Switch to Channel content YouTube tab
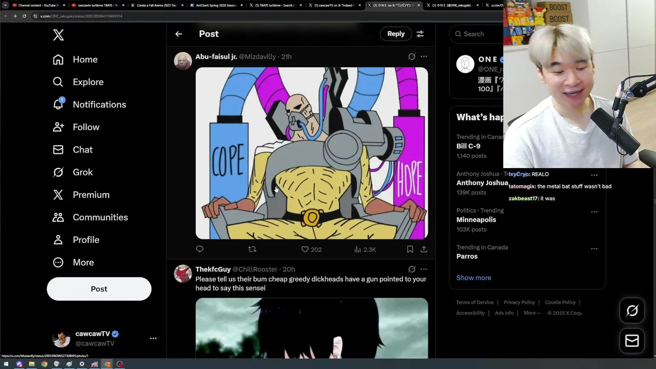Screen dimensions: 656x369 point(38,5)
